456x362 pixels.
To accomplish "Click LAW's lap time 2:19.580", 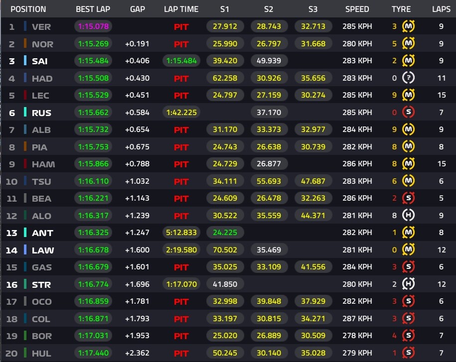I will pyautogui.click(x=181, y=249).
